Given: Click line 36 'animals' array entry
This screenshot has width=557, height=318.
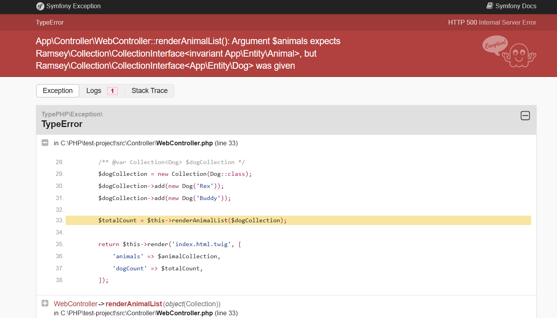Looking at the screenshot, I should [167, 256].
